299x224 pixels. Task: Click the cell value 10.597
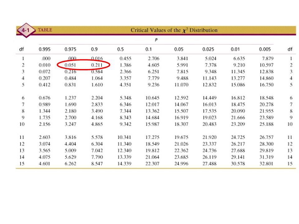click(266, 65)
